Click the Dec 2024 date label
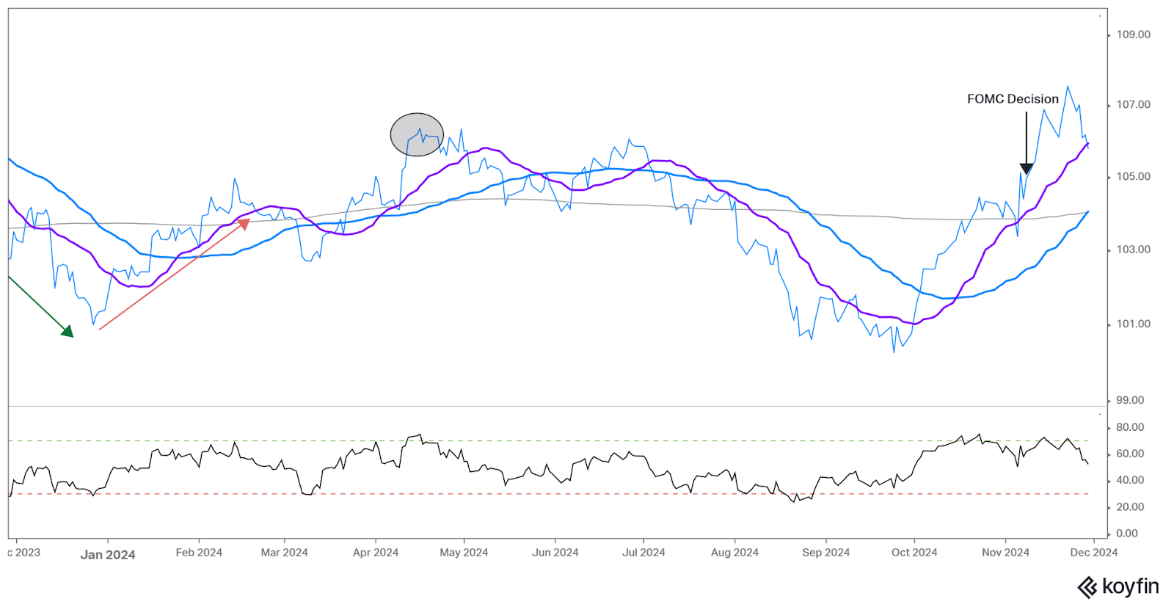1174x607 pixels. pyautogui.click(x=1093, y=553)
